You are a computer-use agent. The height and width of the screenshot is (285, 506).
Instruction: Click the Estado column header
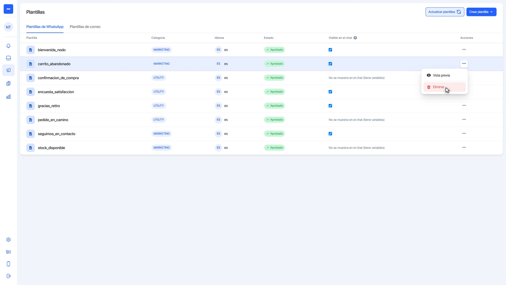click(x=269, y=38)
